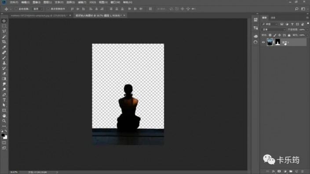Select the Clone Stamp tool
The width and height of the screenshot is (310, 174).
4,63
